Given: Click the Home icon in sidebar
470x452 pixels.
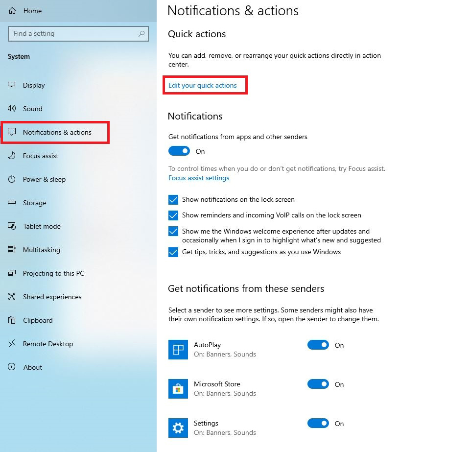Looking at the screenshot, I should (12, 11).
